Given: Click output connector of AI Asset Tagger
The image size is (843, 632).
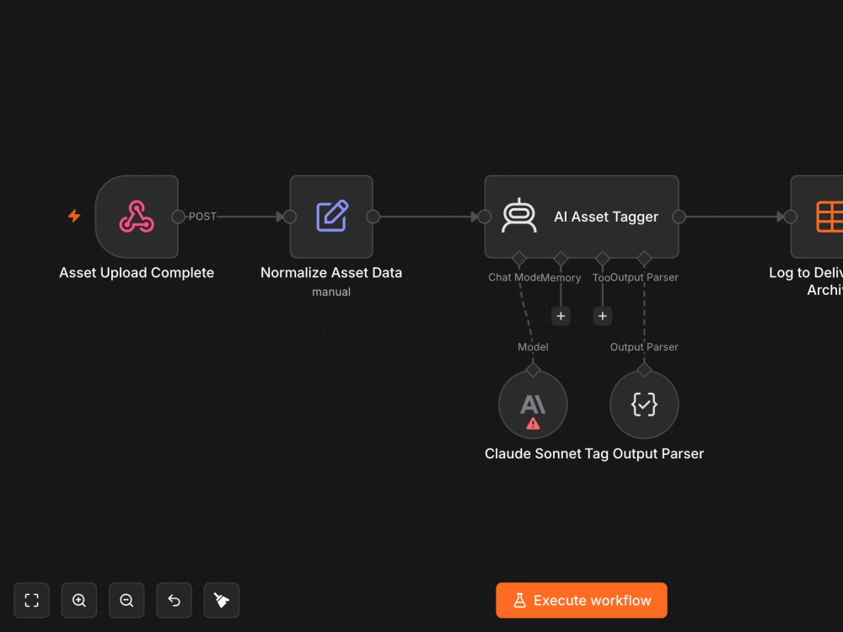Looking at the screenshot, I should click(679, 217).
